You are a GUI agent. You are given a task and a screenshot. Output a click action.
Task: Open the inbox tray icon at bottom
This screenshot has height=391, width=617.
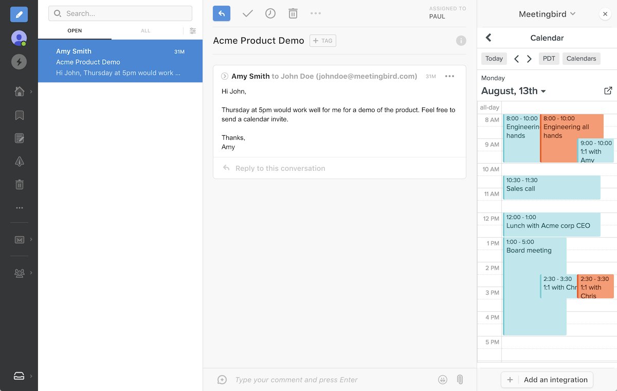click(19, 376)
